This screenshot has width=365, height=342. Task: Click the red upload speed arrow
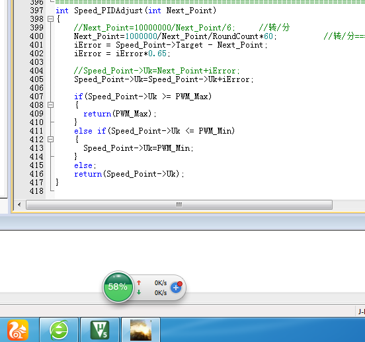139,282
